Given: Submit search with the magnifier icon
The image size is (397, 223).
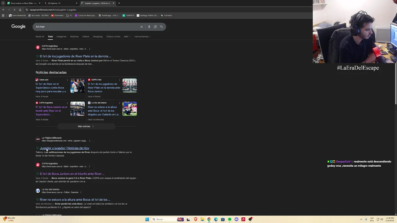Looking at the screenshot, I should click(161, 27).
